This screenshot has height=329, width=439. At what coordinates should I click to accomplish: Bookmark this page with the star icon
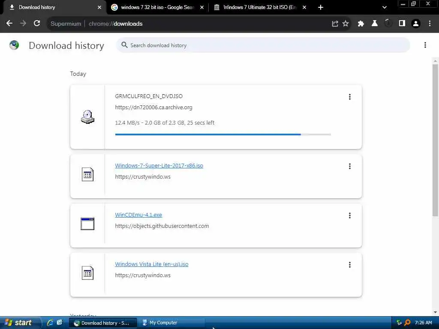pos(346,24)
